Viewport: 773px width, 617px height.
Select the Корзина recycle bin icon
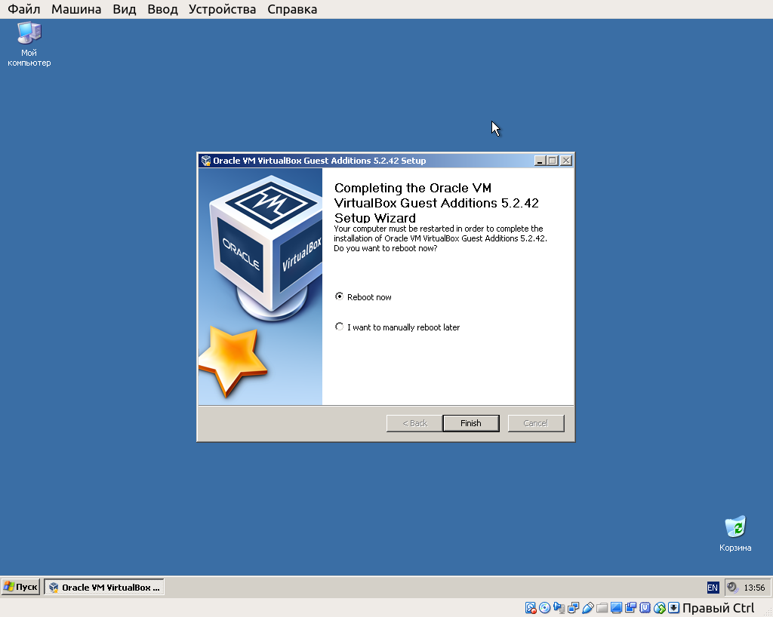tap(735, 533)
